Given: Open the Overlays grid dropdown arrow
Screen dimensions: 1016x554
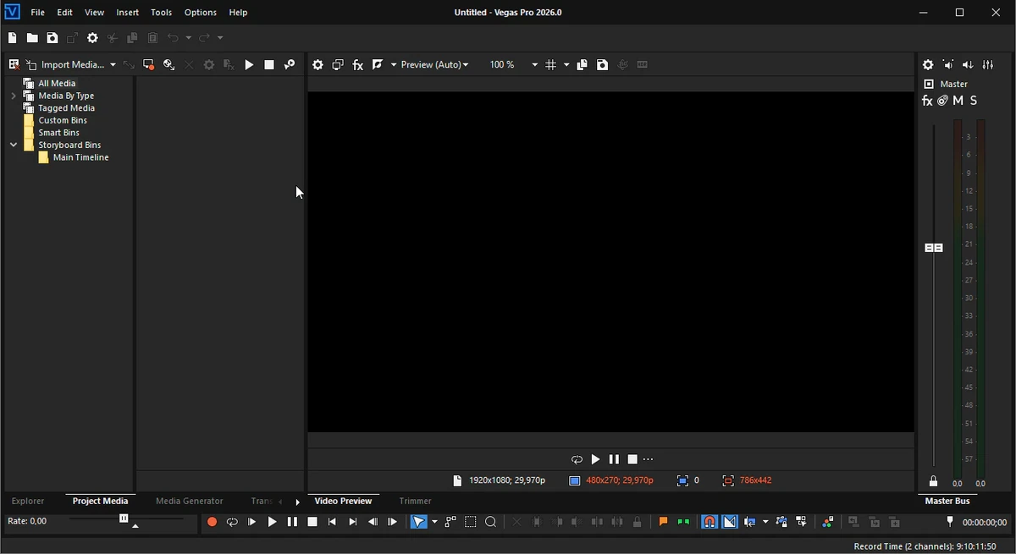Looking at the screenshot, I should (x=566, y=65).
